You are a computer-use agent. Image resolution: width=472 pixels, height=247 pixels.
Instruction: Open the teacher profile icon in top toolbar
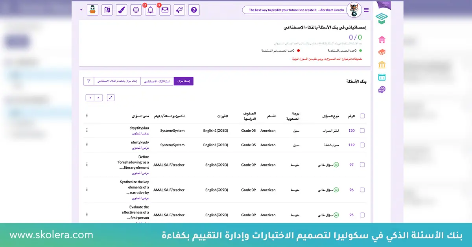tap(93, 10)
